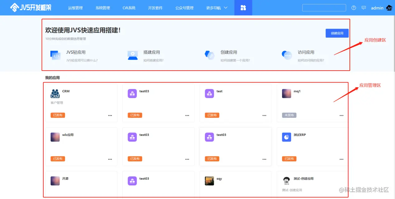The image size is (395, 199).
Task: Click the mq1 app name
Action: 297,91
